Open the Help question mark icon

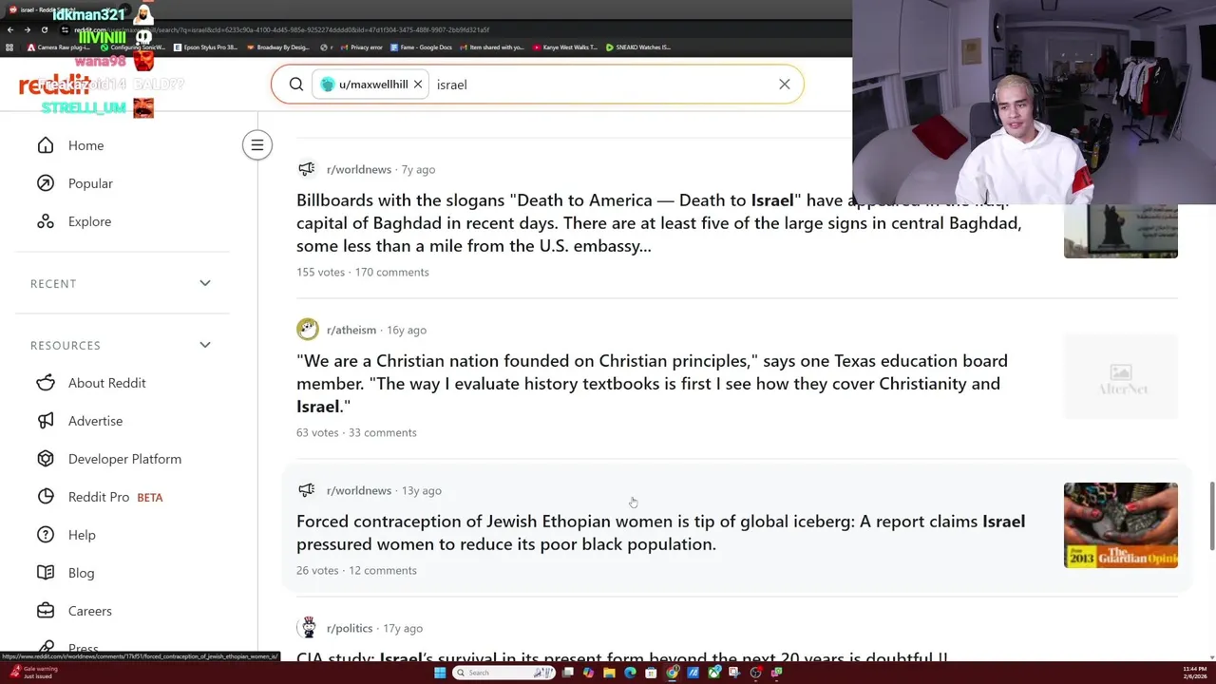[46, 535]
